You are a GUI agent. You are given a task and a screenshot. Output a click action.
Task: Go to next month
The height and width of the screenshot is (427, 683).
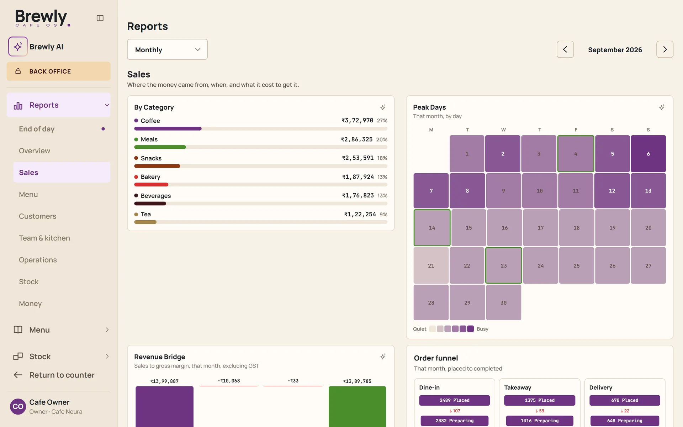[665, 49]
